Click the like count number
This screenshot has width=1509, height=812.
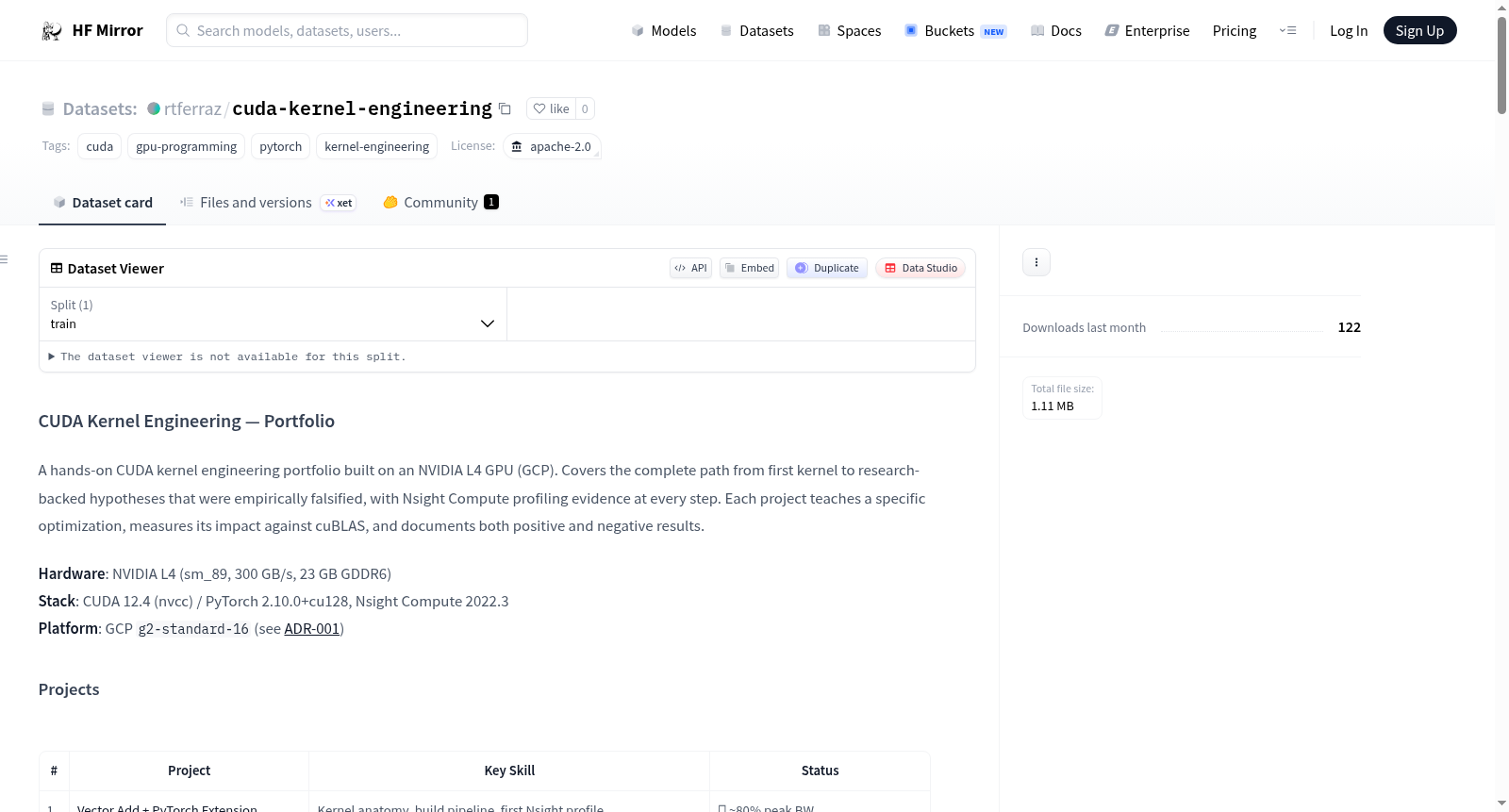(585, 108)
